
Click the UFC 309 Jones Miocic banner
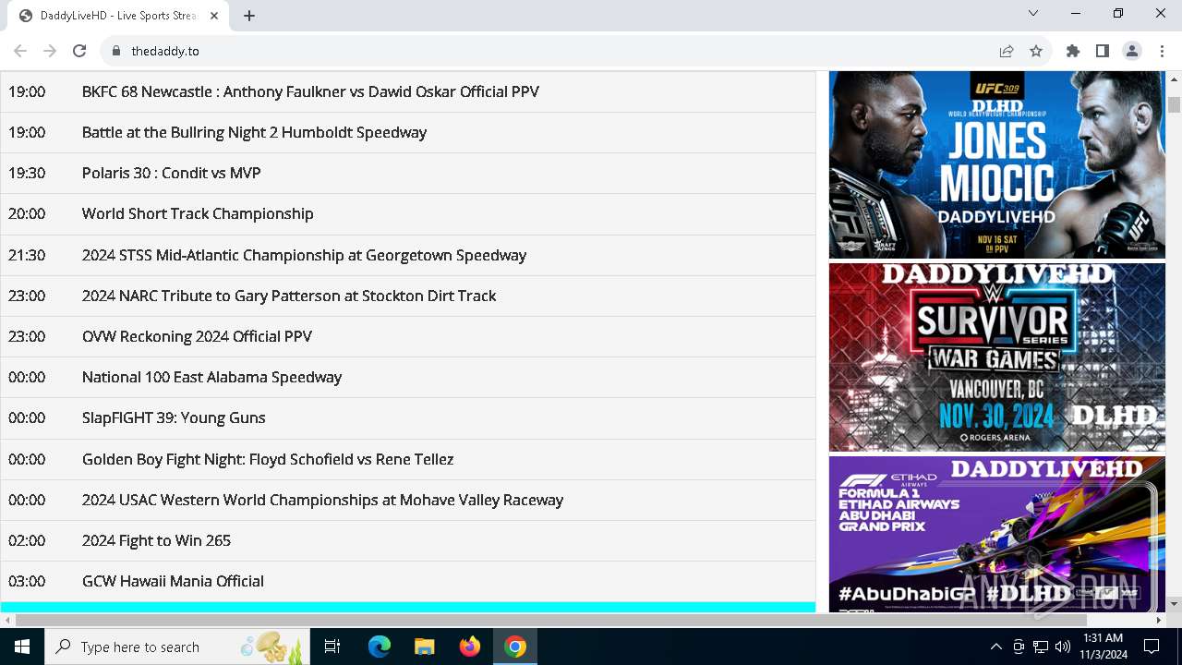pos(997,164)
